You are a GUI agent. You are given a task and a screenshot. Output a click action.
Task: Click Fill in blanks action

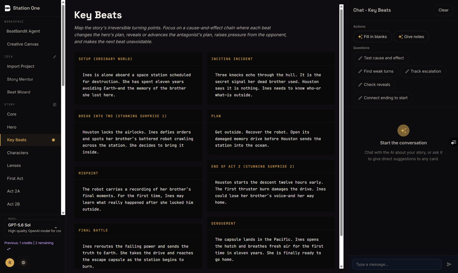pos(372,37)
